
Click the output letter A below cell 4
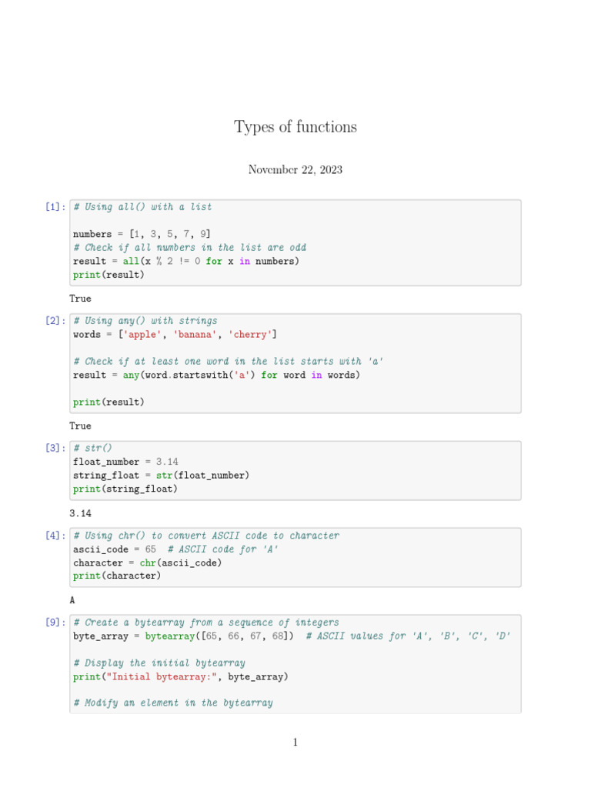tap(72, 599)
